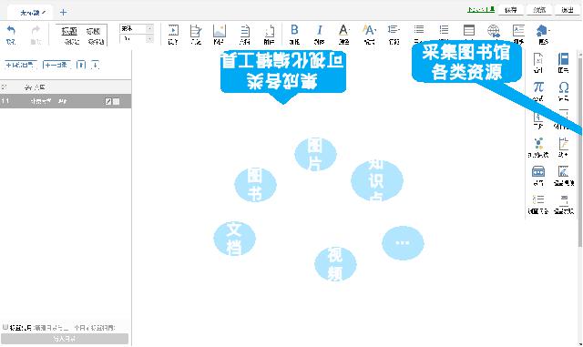Apply bold formatting with the B icon

click(x=294, y=30)
